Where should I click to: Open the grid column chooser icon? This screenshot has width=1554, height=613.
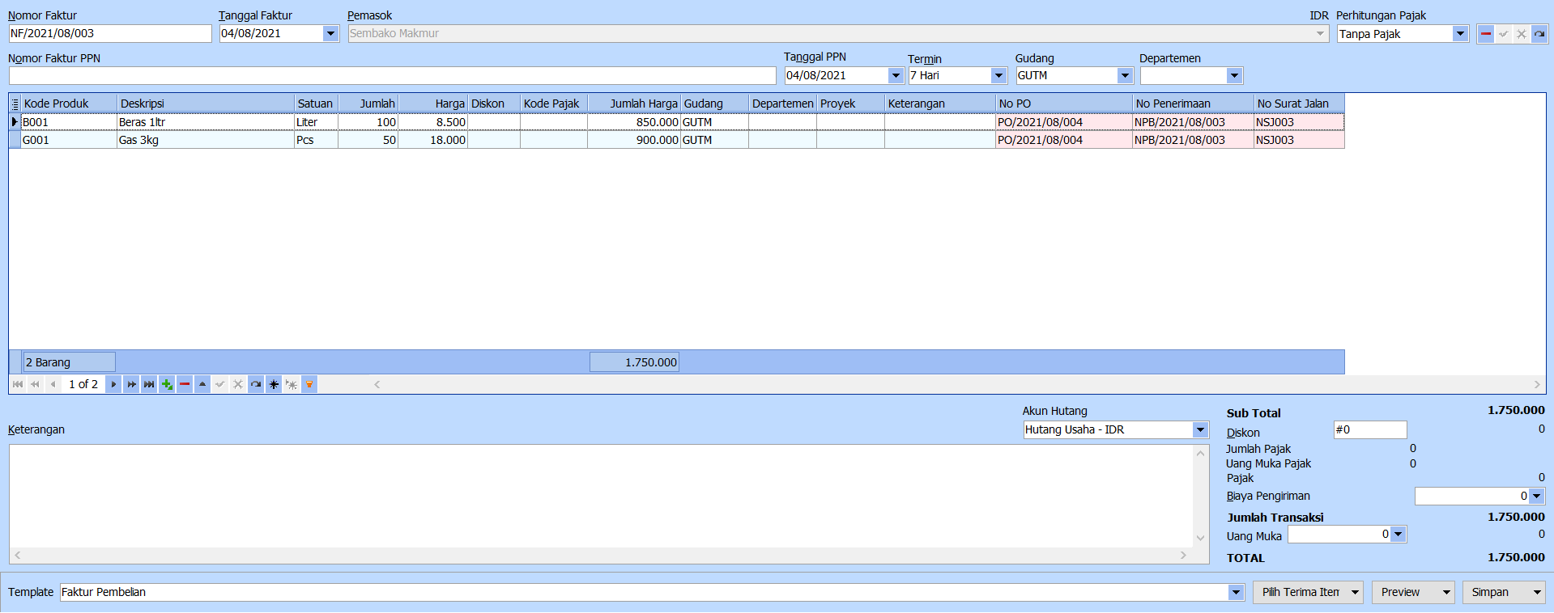tap(15, 104)
